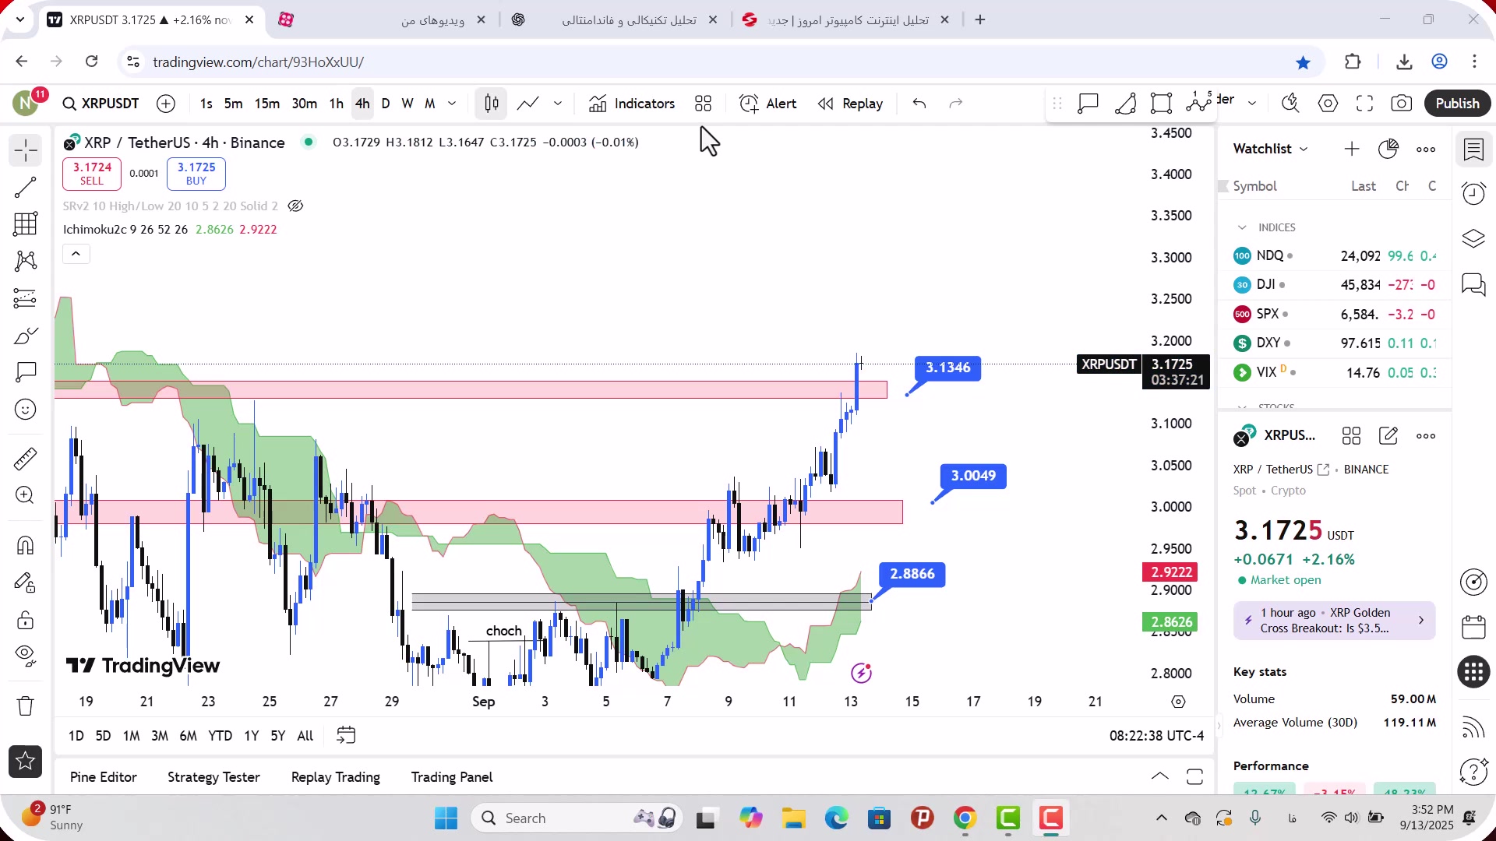Open the indicator templates grid icon
Image resolution: width=1496 pixels, height=841 pixels.
(704, 104)
